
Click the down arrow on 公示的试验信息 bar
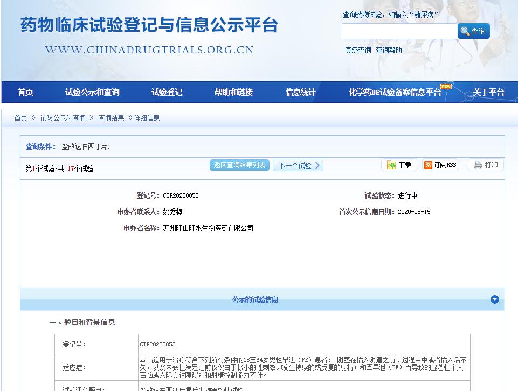(x=494, y=299)
